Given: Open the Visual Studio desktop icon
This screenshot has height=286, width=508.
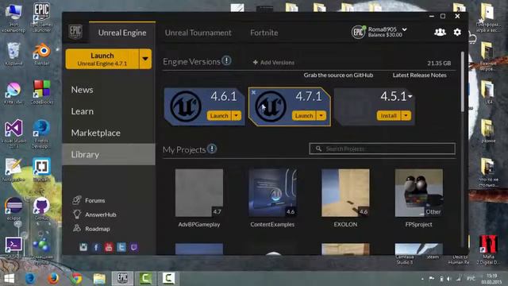Looking at the screenshot, I should point(13,133).
